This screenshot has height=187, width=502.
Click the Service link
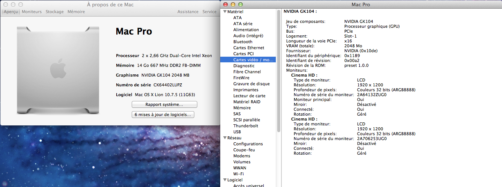pos(209,12)
